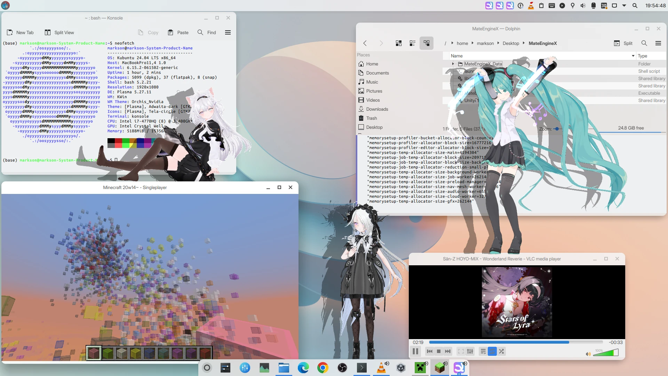Open OBS Studio from the dock
This screenshot has width=668, height=376.
tap(342, 368)
